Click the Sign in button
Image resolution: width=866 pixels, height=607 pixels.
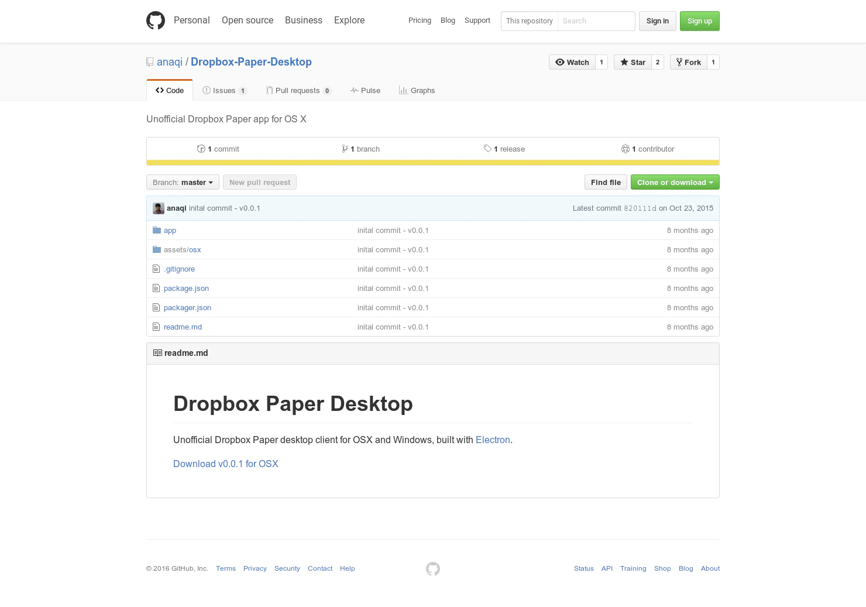click(x=658, y=21)
